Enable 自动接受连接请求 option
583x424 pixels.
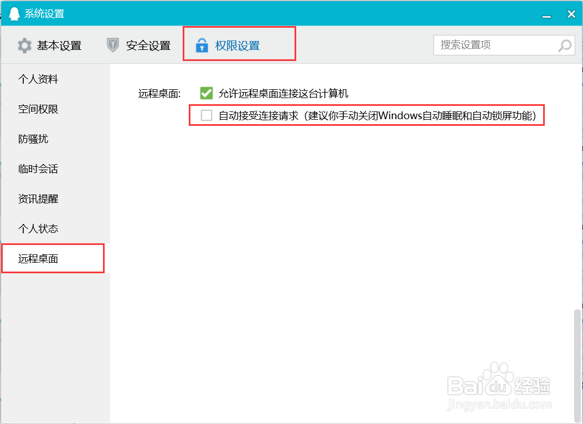click(x=207, y=115)
